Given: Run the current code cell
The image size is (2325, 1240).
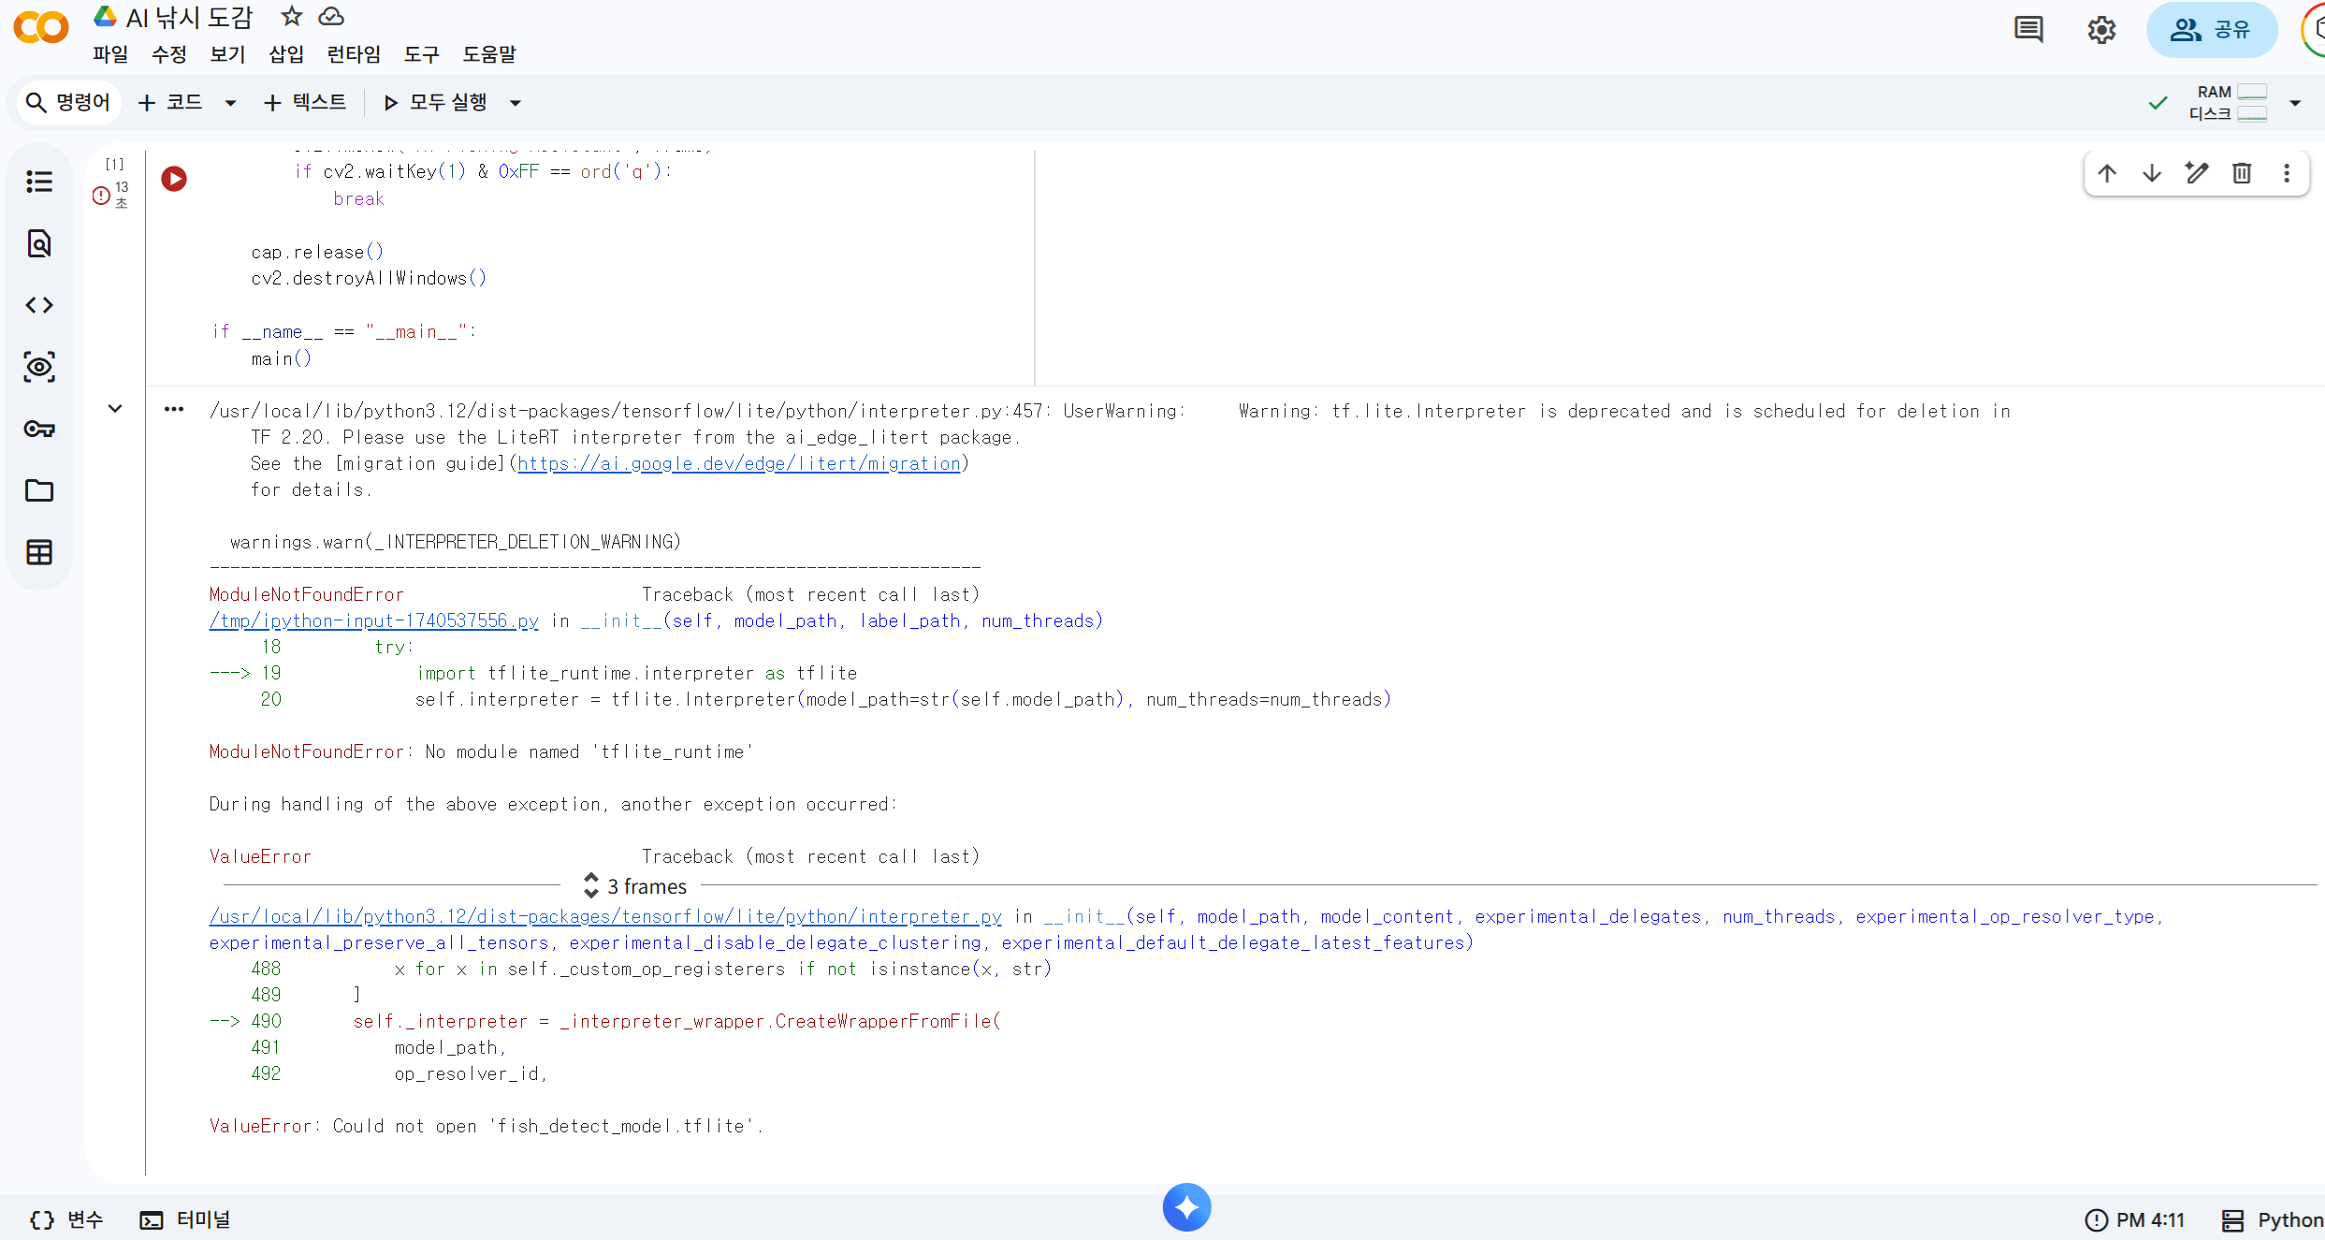Looking at the screenshot, I should pyautogui.click(x=173, y=179).
